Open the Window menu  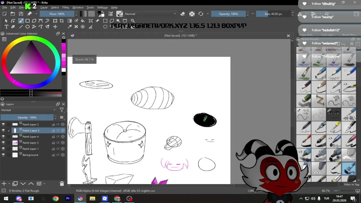(78, 7)
